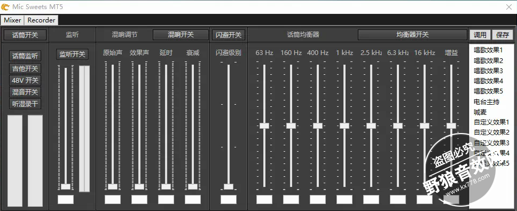The width and height of the screenshot is (517, 211).
Task: Toggle the 吉他开关 guitar switch
Action: click(25, 68)
